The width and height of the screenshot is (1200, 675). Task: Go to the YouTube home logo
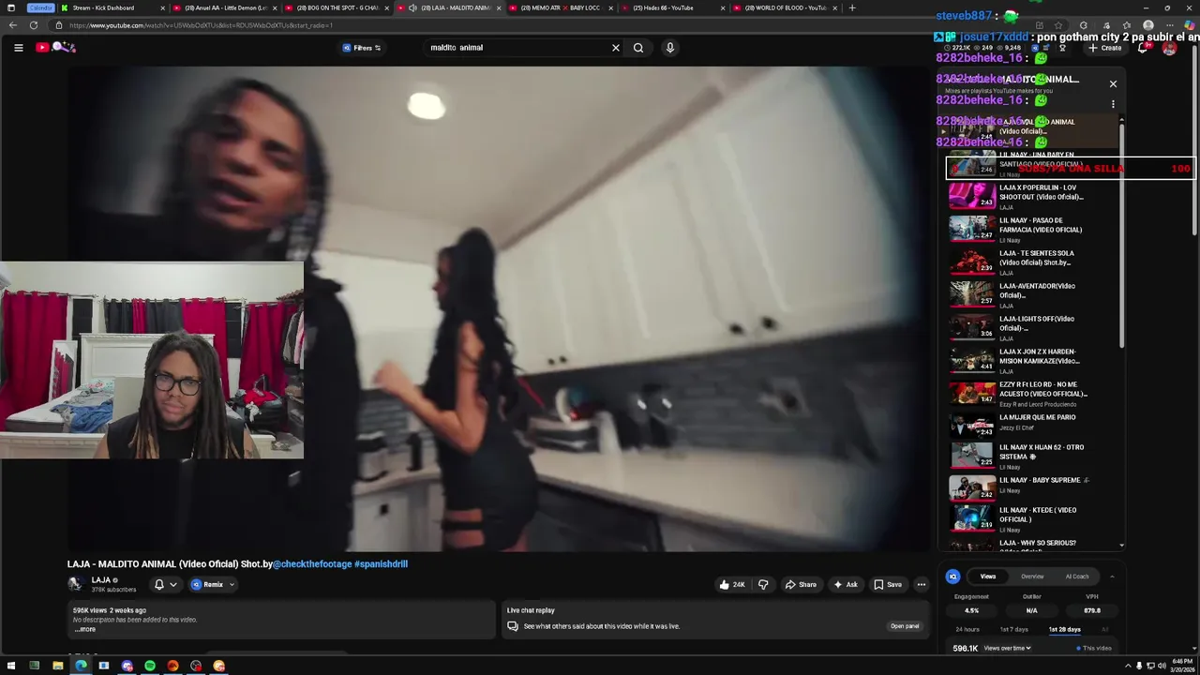pyautogui.click(x=55, y=47)
